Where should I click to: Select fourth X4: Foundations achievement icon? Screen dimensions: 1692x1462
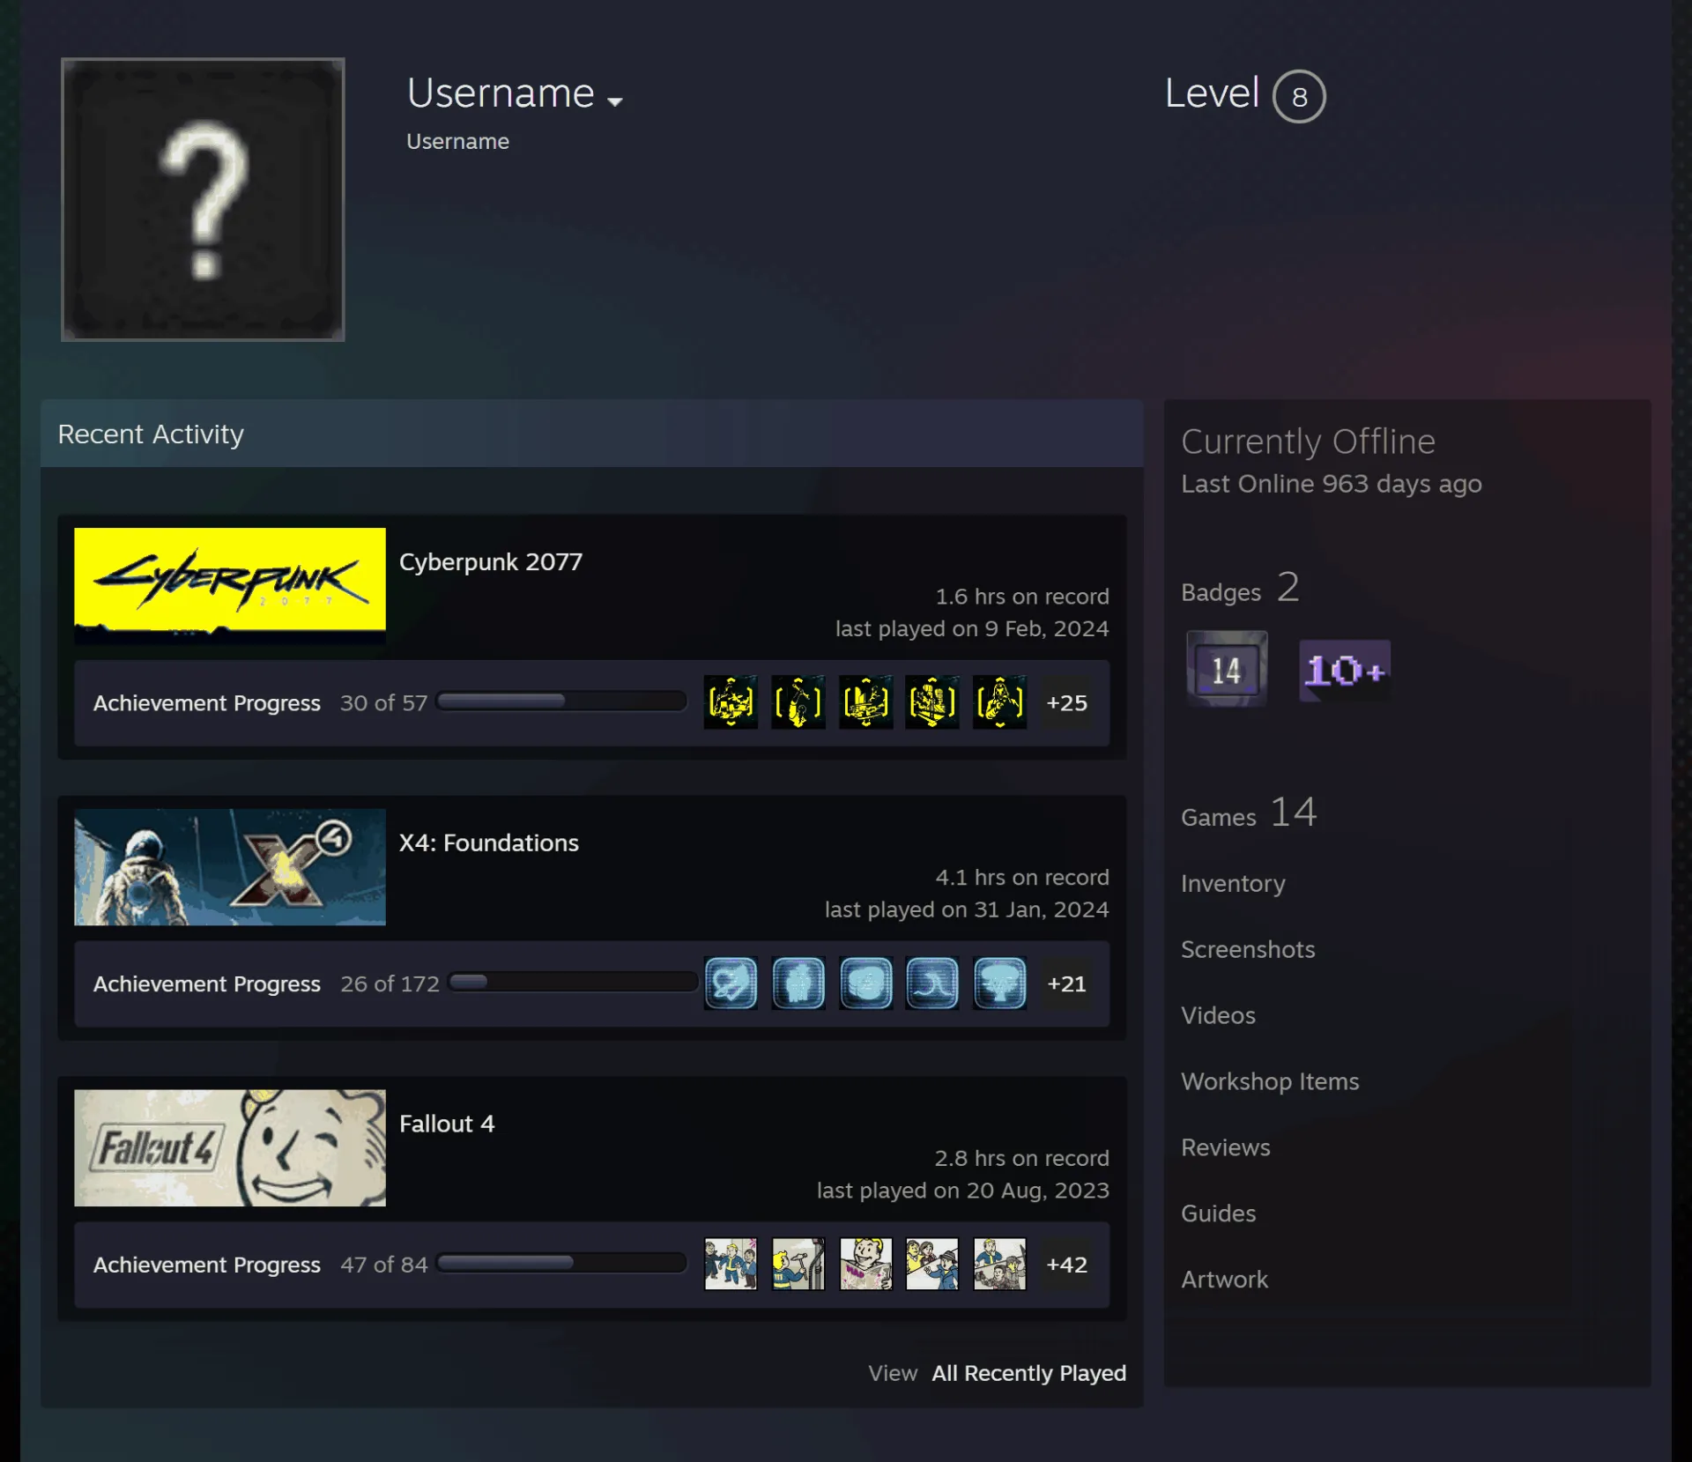point(932,983)
